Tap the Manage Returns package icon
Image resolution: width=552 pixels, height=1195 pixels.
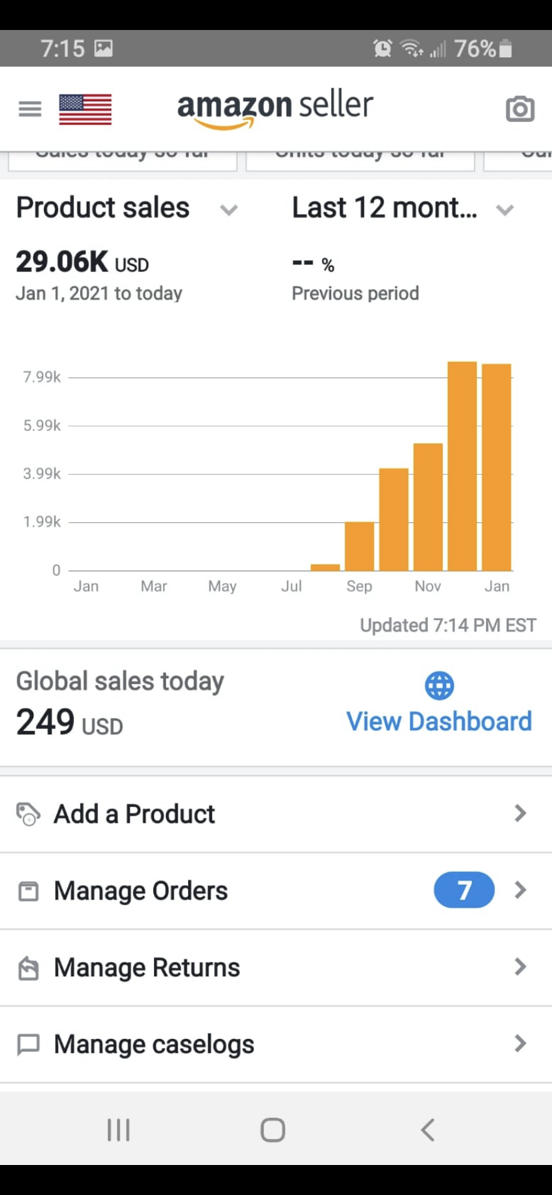[28, 968]
